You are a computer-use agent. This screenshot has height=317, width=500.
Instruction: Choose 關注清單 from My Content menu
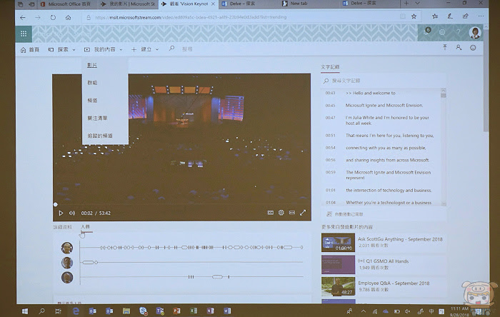pos(97,118)
